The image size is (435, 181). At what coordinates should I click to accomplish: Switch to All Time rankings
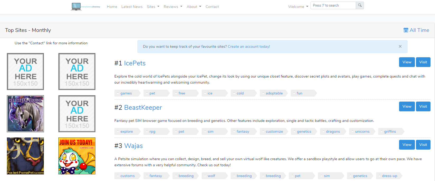click(416, 30)
